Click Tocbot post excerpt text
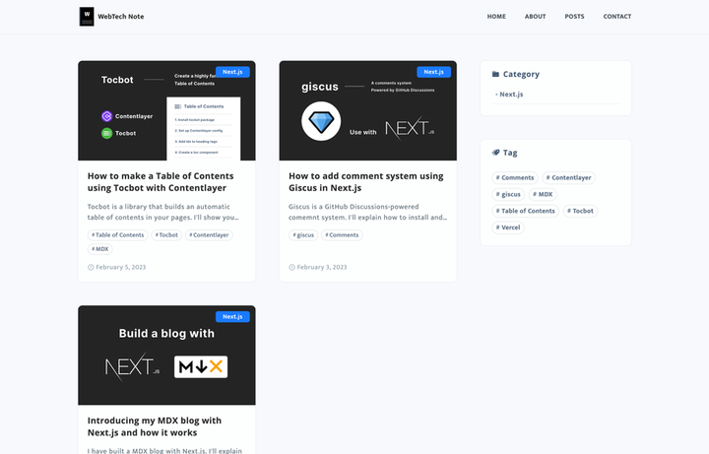Screen dimensions: 709x454 (x=162, y=212)
